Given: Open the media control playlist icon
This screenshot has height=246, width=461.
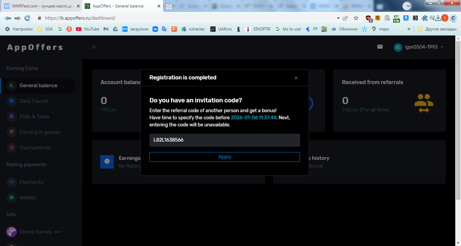Looking at the screenshot, I should [x=432, y=18].
